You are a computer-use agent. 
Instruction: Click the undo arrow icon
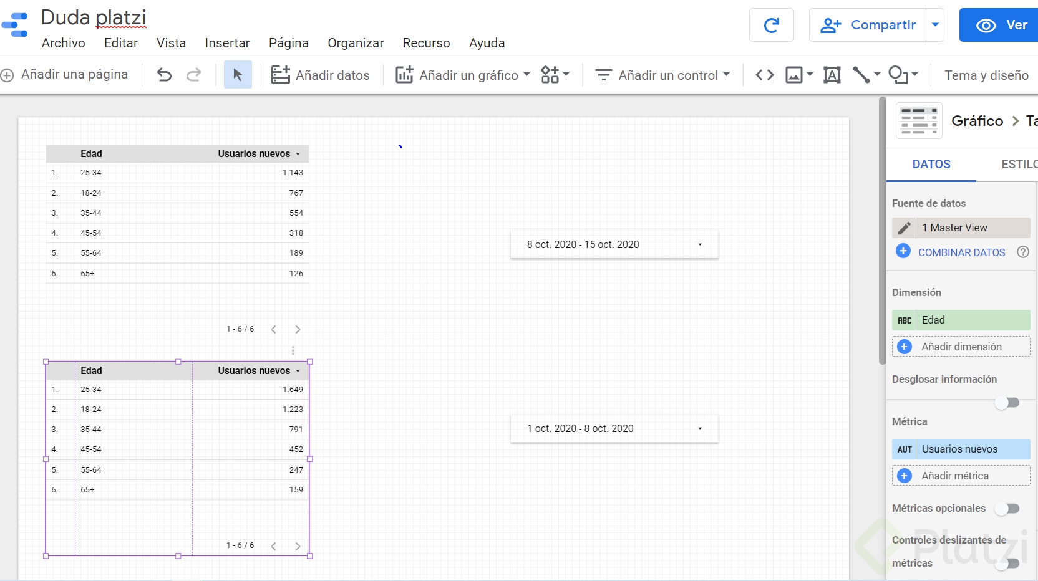click(164, 75)
